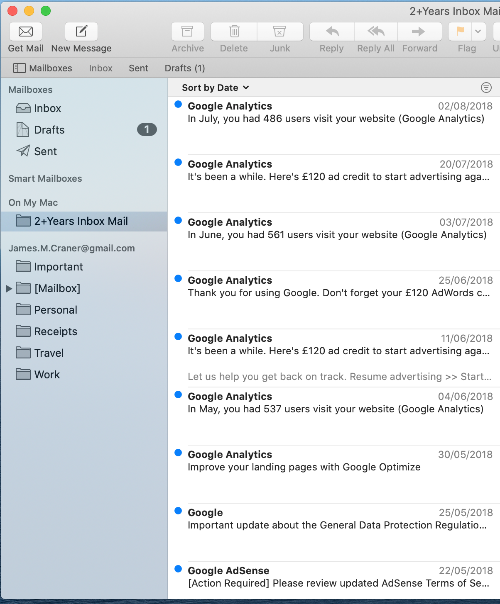Click the orange Flag icon

(460, 32)
